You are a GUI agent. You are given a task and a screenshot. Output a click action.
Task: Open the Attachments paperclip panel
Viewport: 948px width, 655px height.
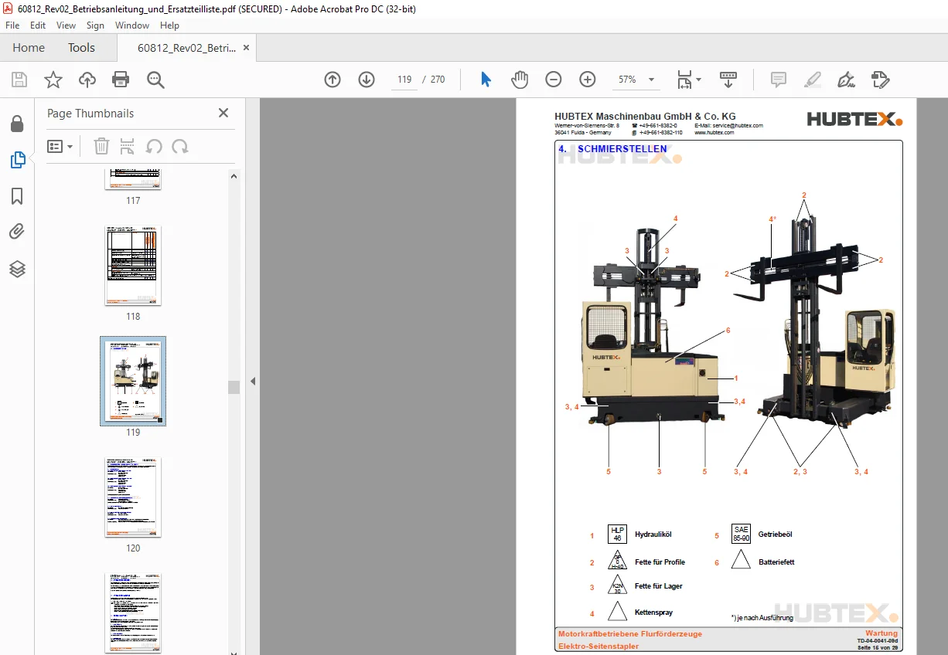pos(17,232)
